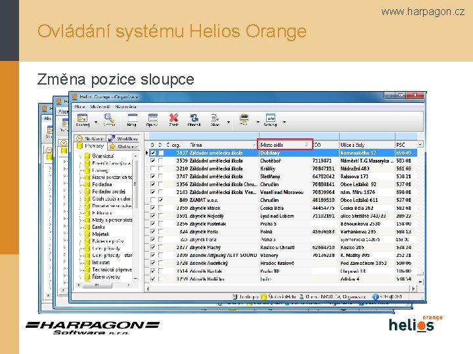Toggle O checkbox for row 3539 Chotěboř

153,161
